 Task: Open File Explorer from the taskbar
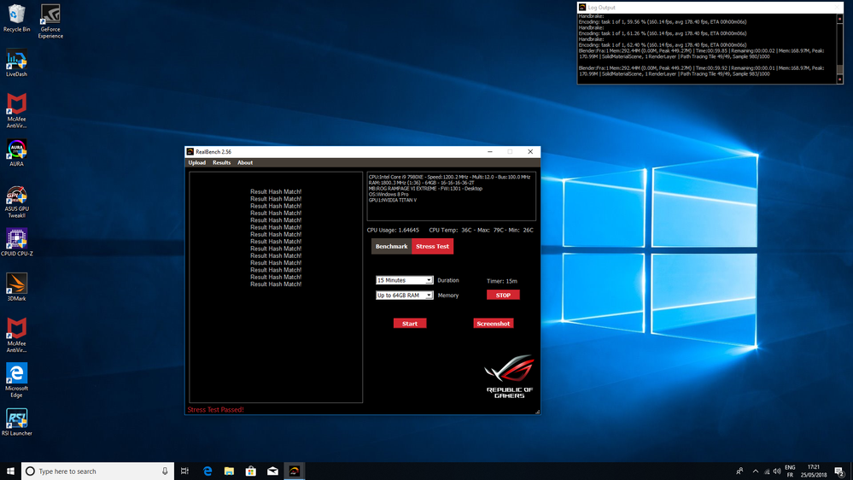point(229,471)
